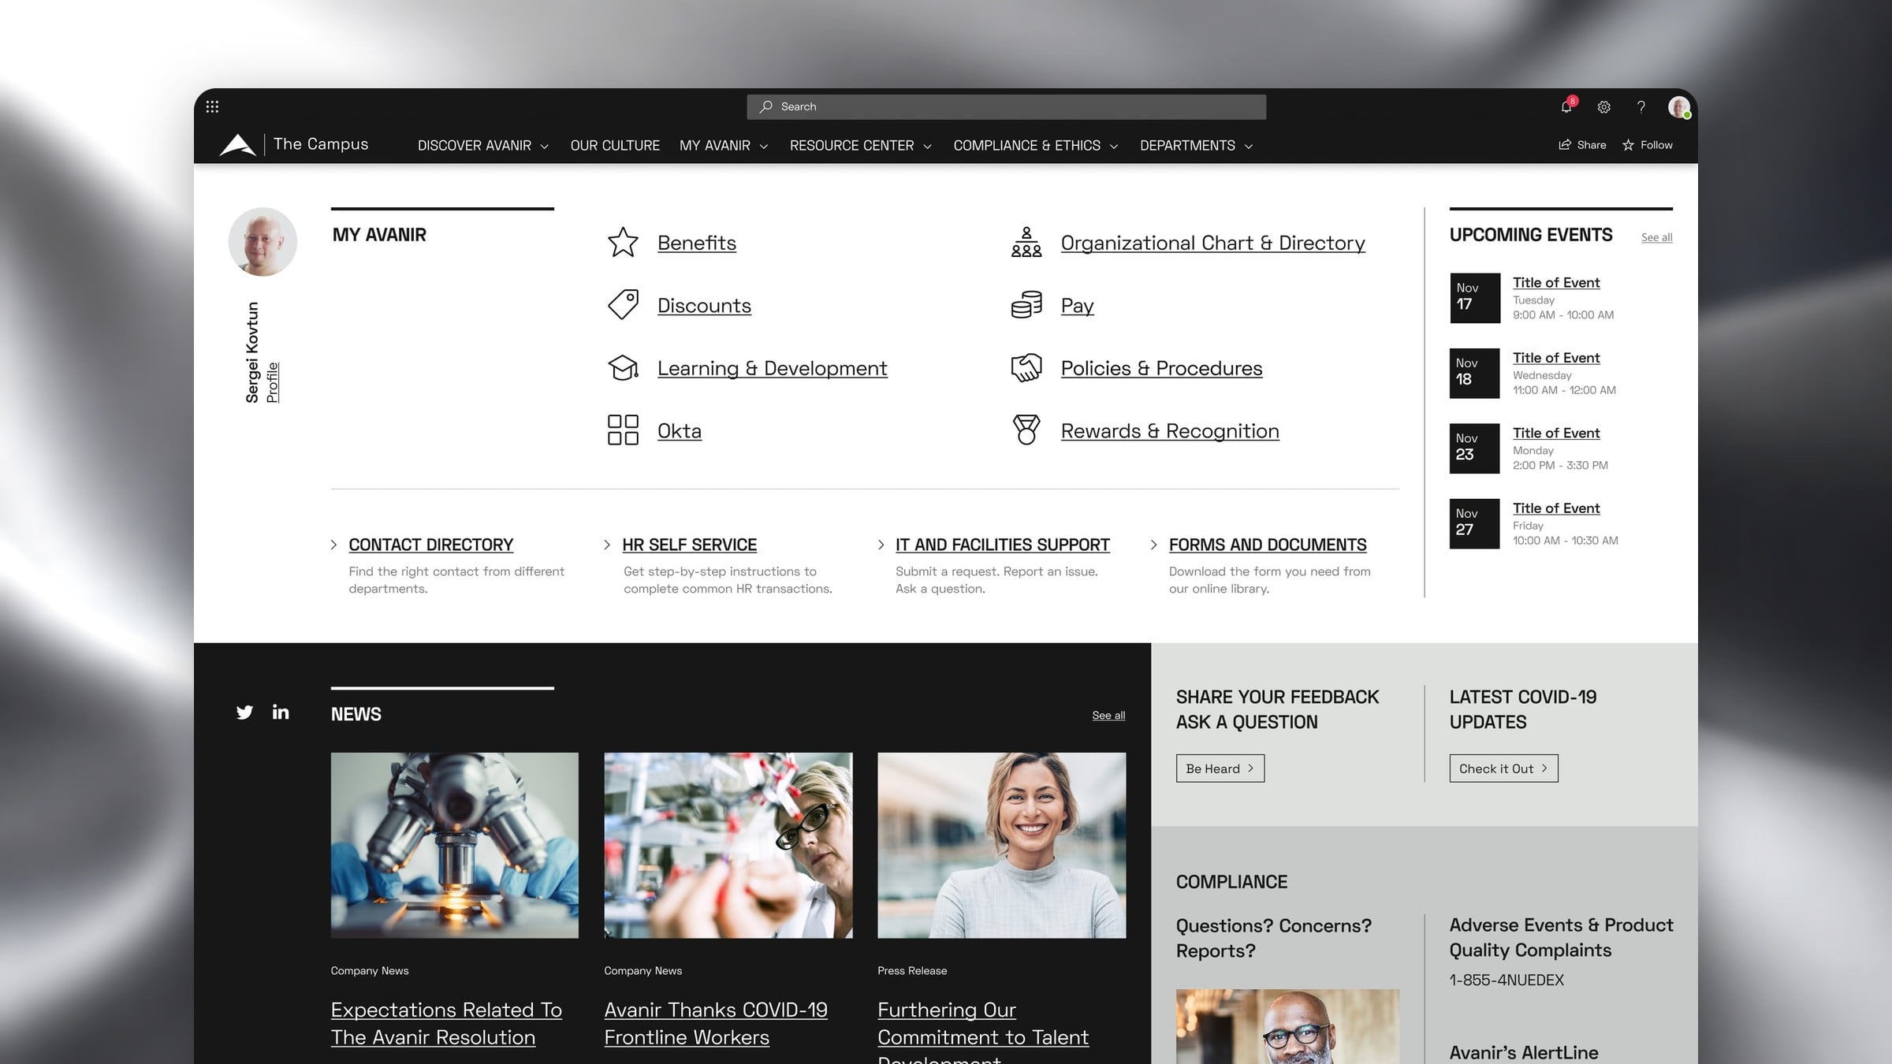The height and width of the screenshot is (1064, 1892).
Task: Open Forms and Documents link
Action: pos(1268,545)
